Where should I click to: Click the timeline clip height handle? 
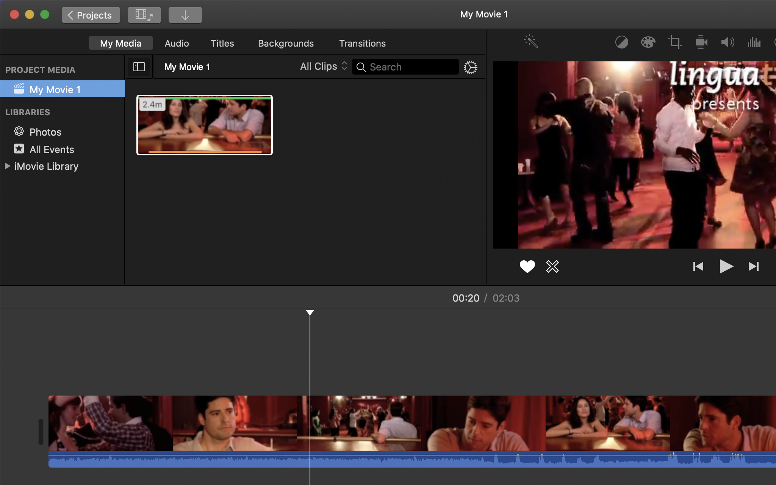coord(41,432)
